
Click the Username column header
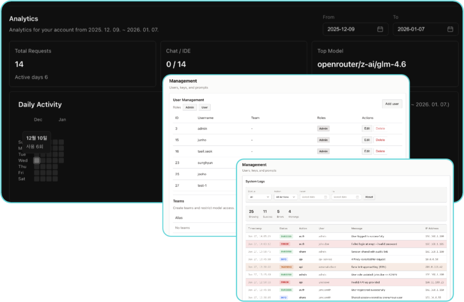click(205, 118)
